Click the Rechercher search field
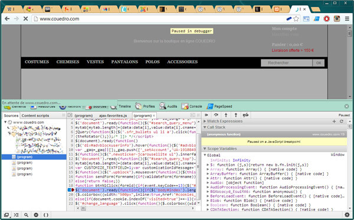Viewport: 354px width, 220px height. click(x=287, y=63)
